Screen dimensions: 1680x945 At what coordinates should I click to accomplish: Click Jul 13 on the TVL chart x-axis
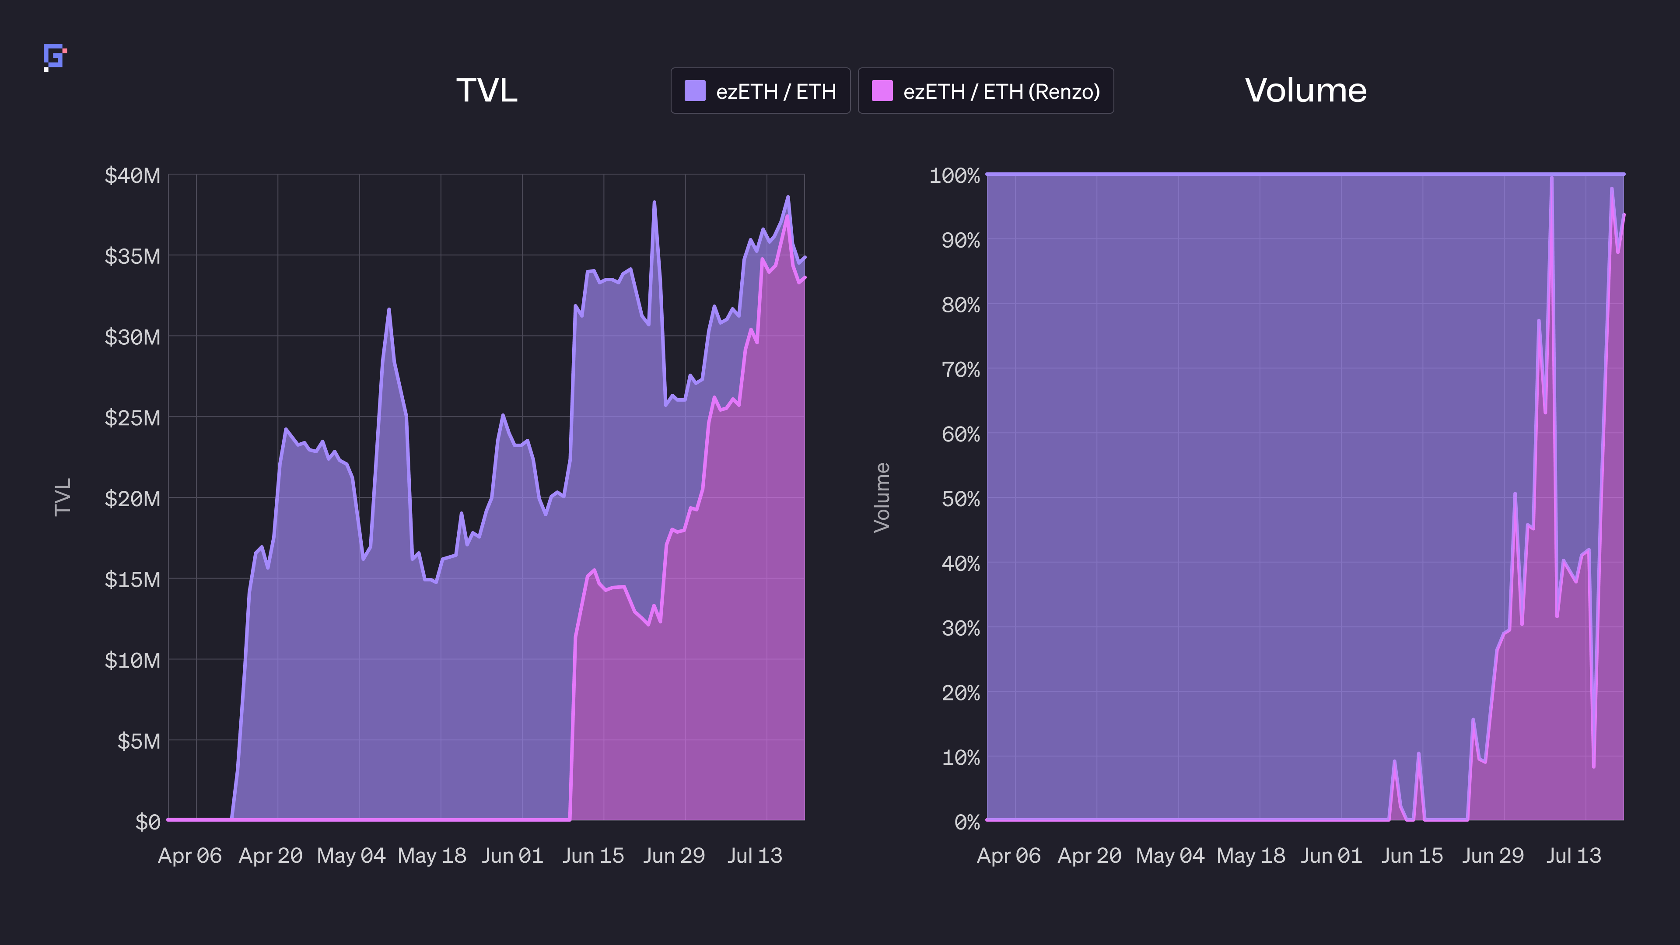coord(755,855)
